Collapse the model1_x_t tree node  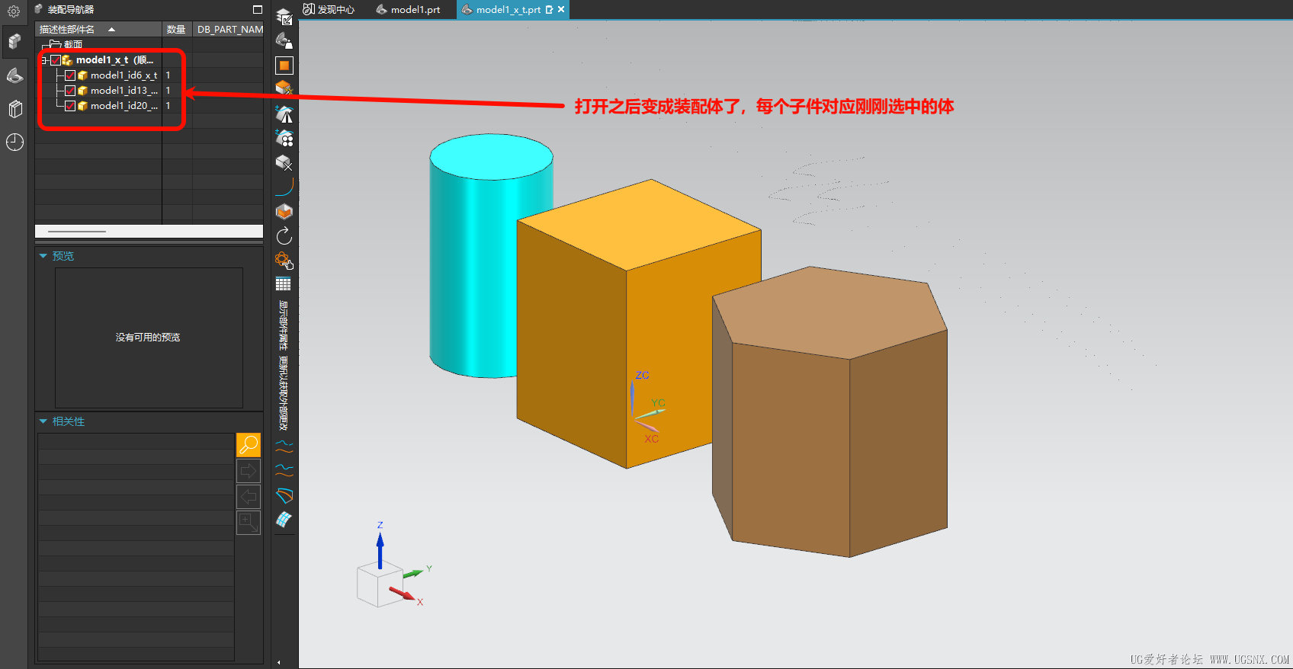pos(45,60)
